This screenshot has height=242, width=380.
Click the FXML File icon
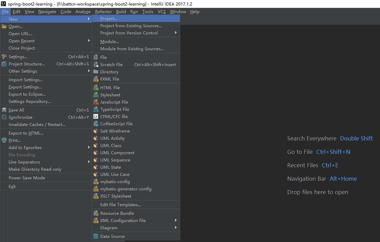[96, 79]
